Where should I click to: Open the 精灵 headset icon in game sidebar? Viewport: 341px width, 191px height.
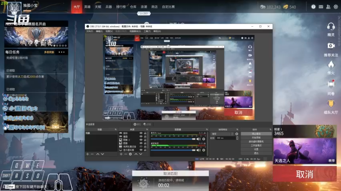(x=331, y=27)
